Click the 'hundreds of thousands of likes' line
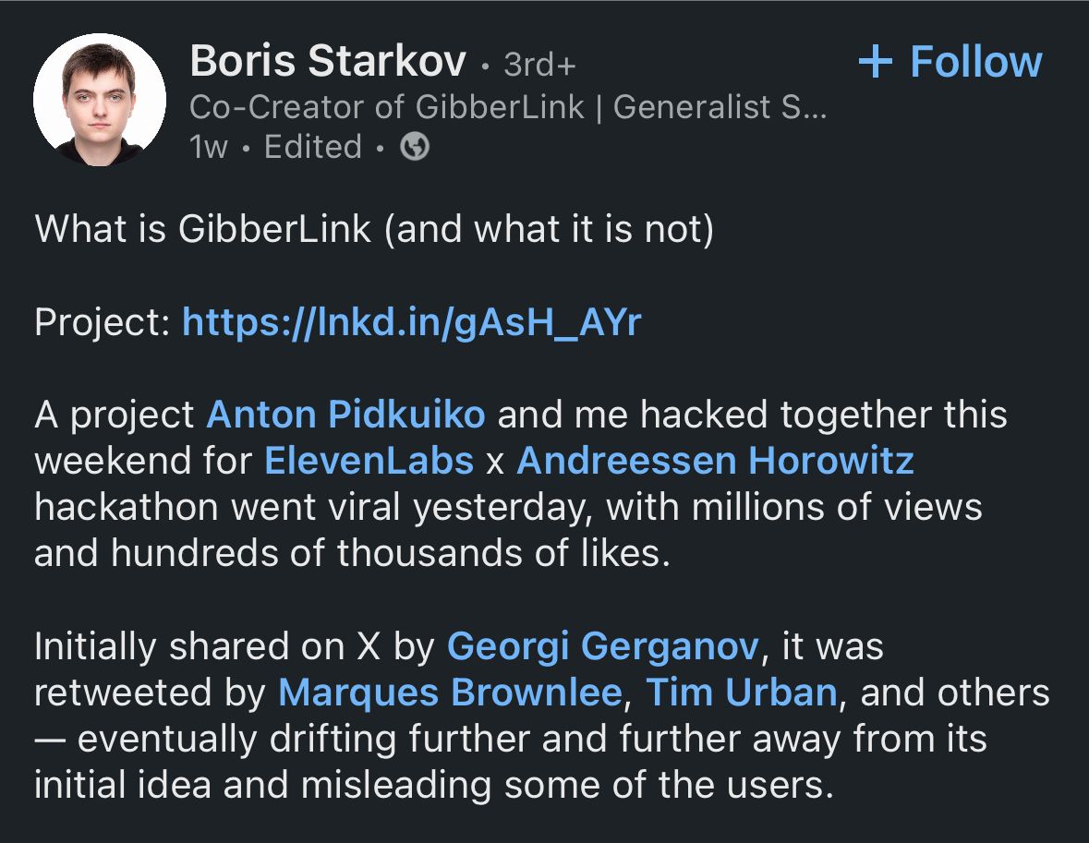 pos(351,553)
